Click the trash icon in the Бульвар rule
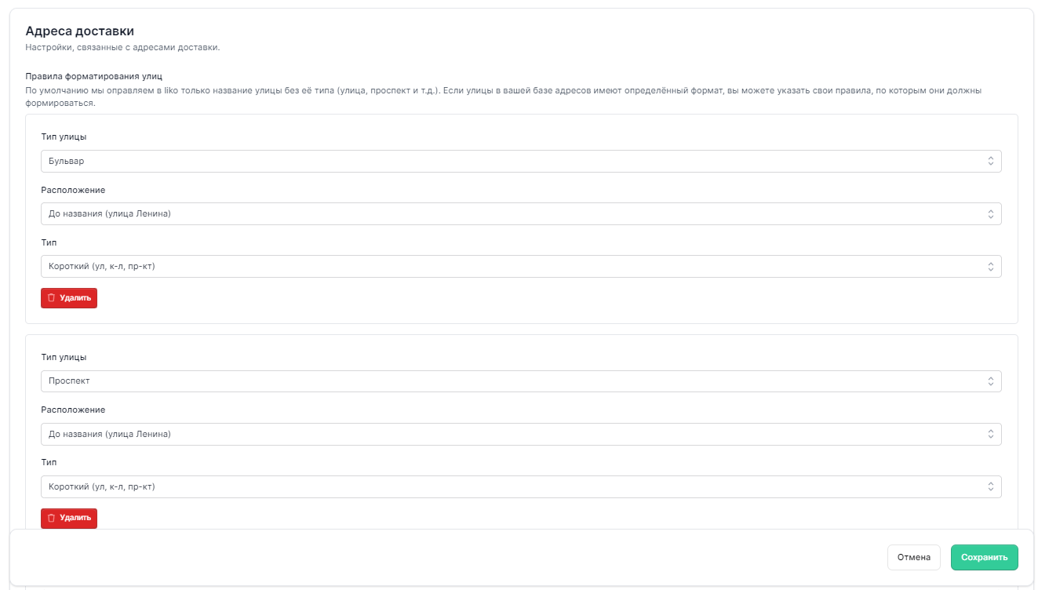 52,298
